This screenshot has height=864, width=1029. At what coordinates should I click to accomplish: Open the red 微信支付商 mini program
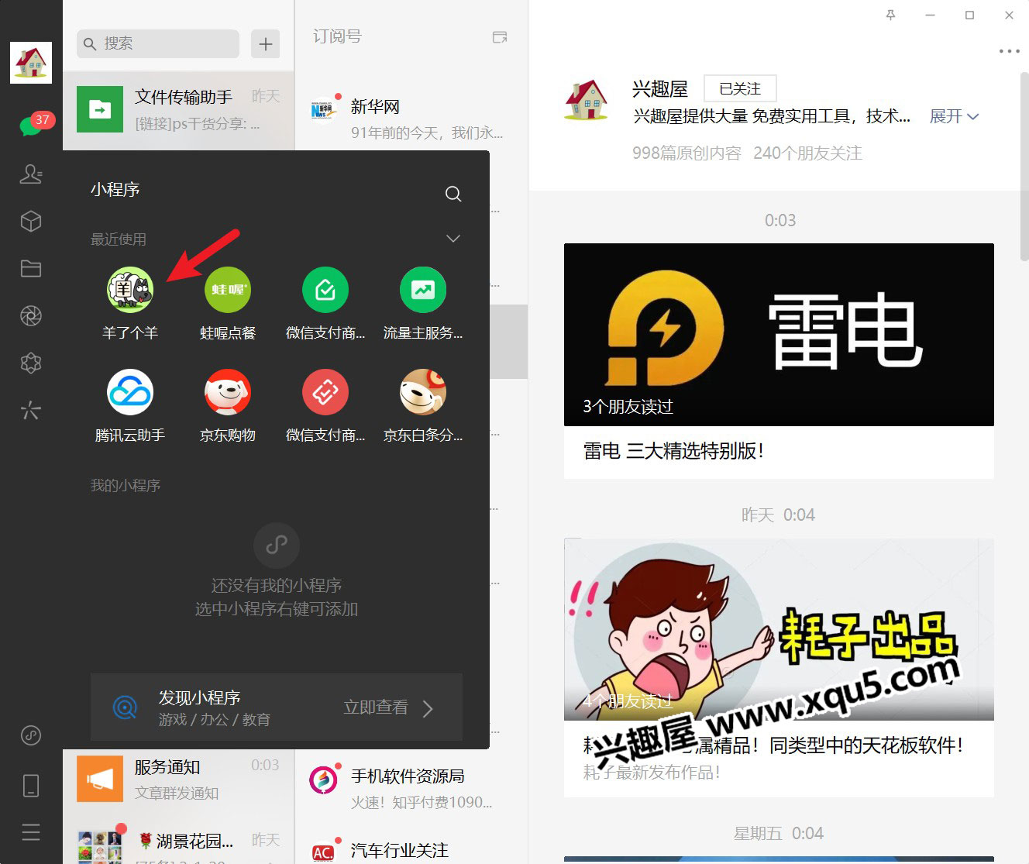(x=325, y=405)
